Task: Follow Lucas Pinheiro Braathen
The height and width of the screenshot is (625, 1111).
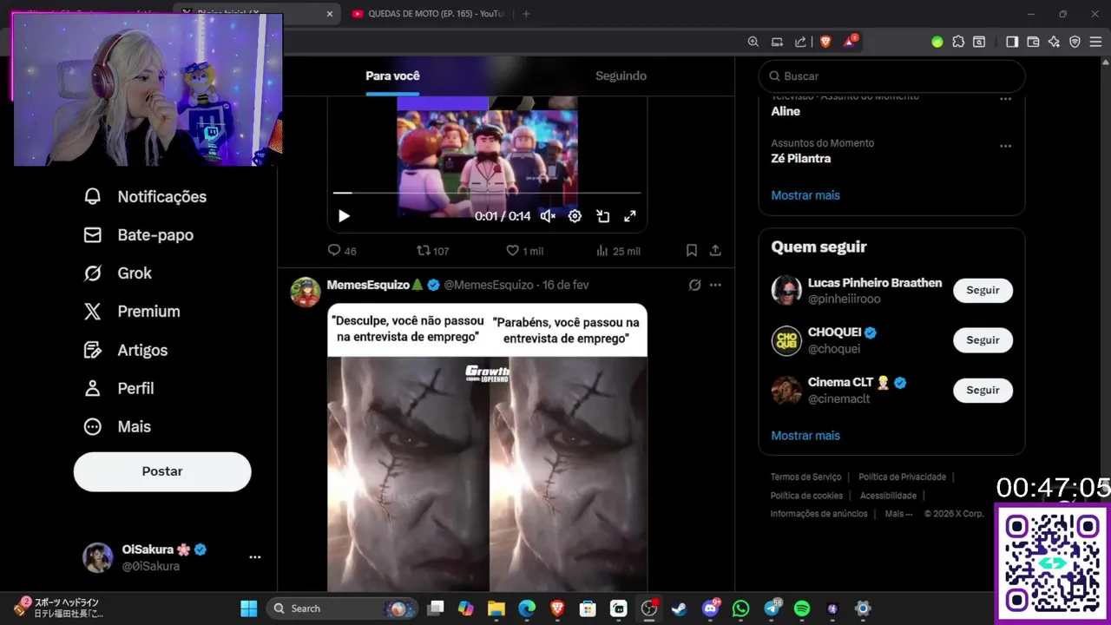Action: (x=983, y=291)
